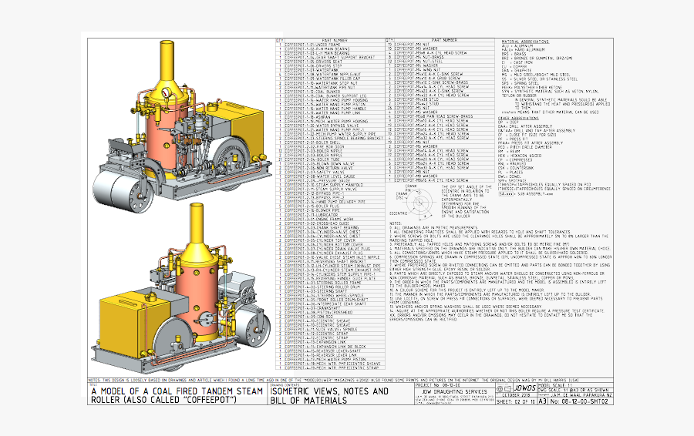Click 'PART NUMBER' header of right table

coord(444,40)
